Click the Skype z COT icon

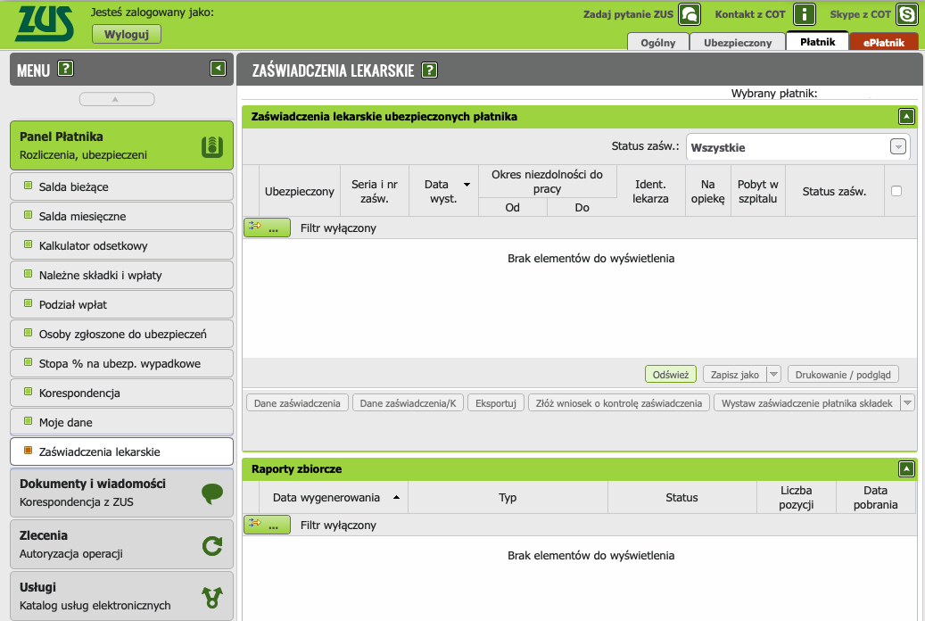pyautogui.click(x=907, y=14)
